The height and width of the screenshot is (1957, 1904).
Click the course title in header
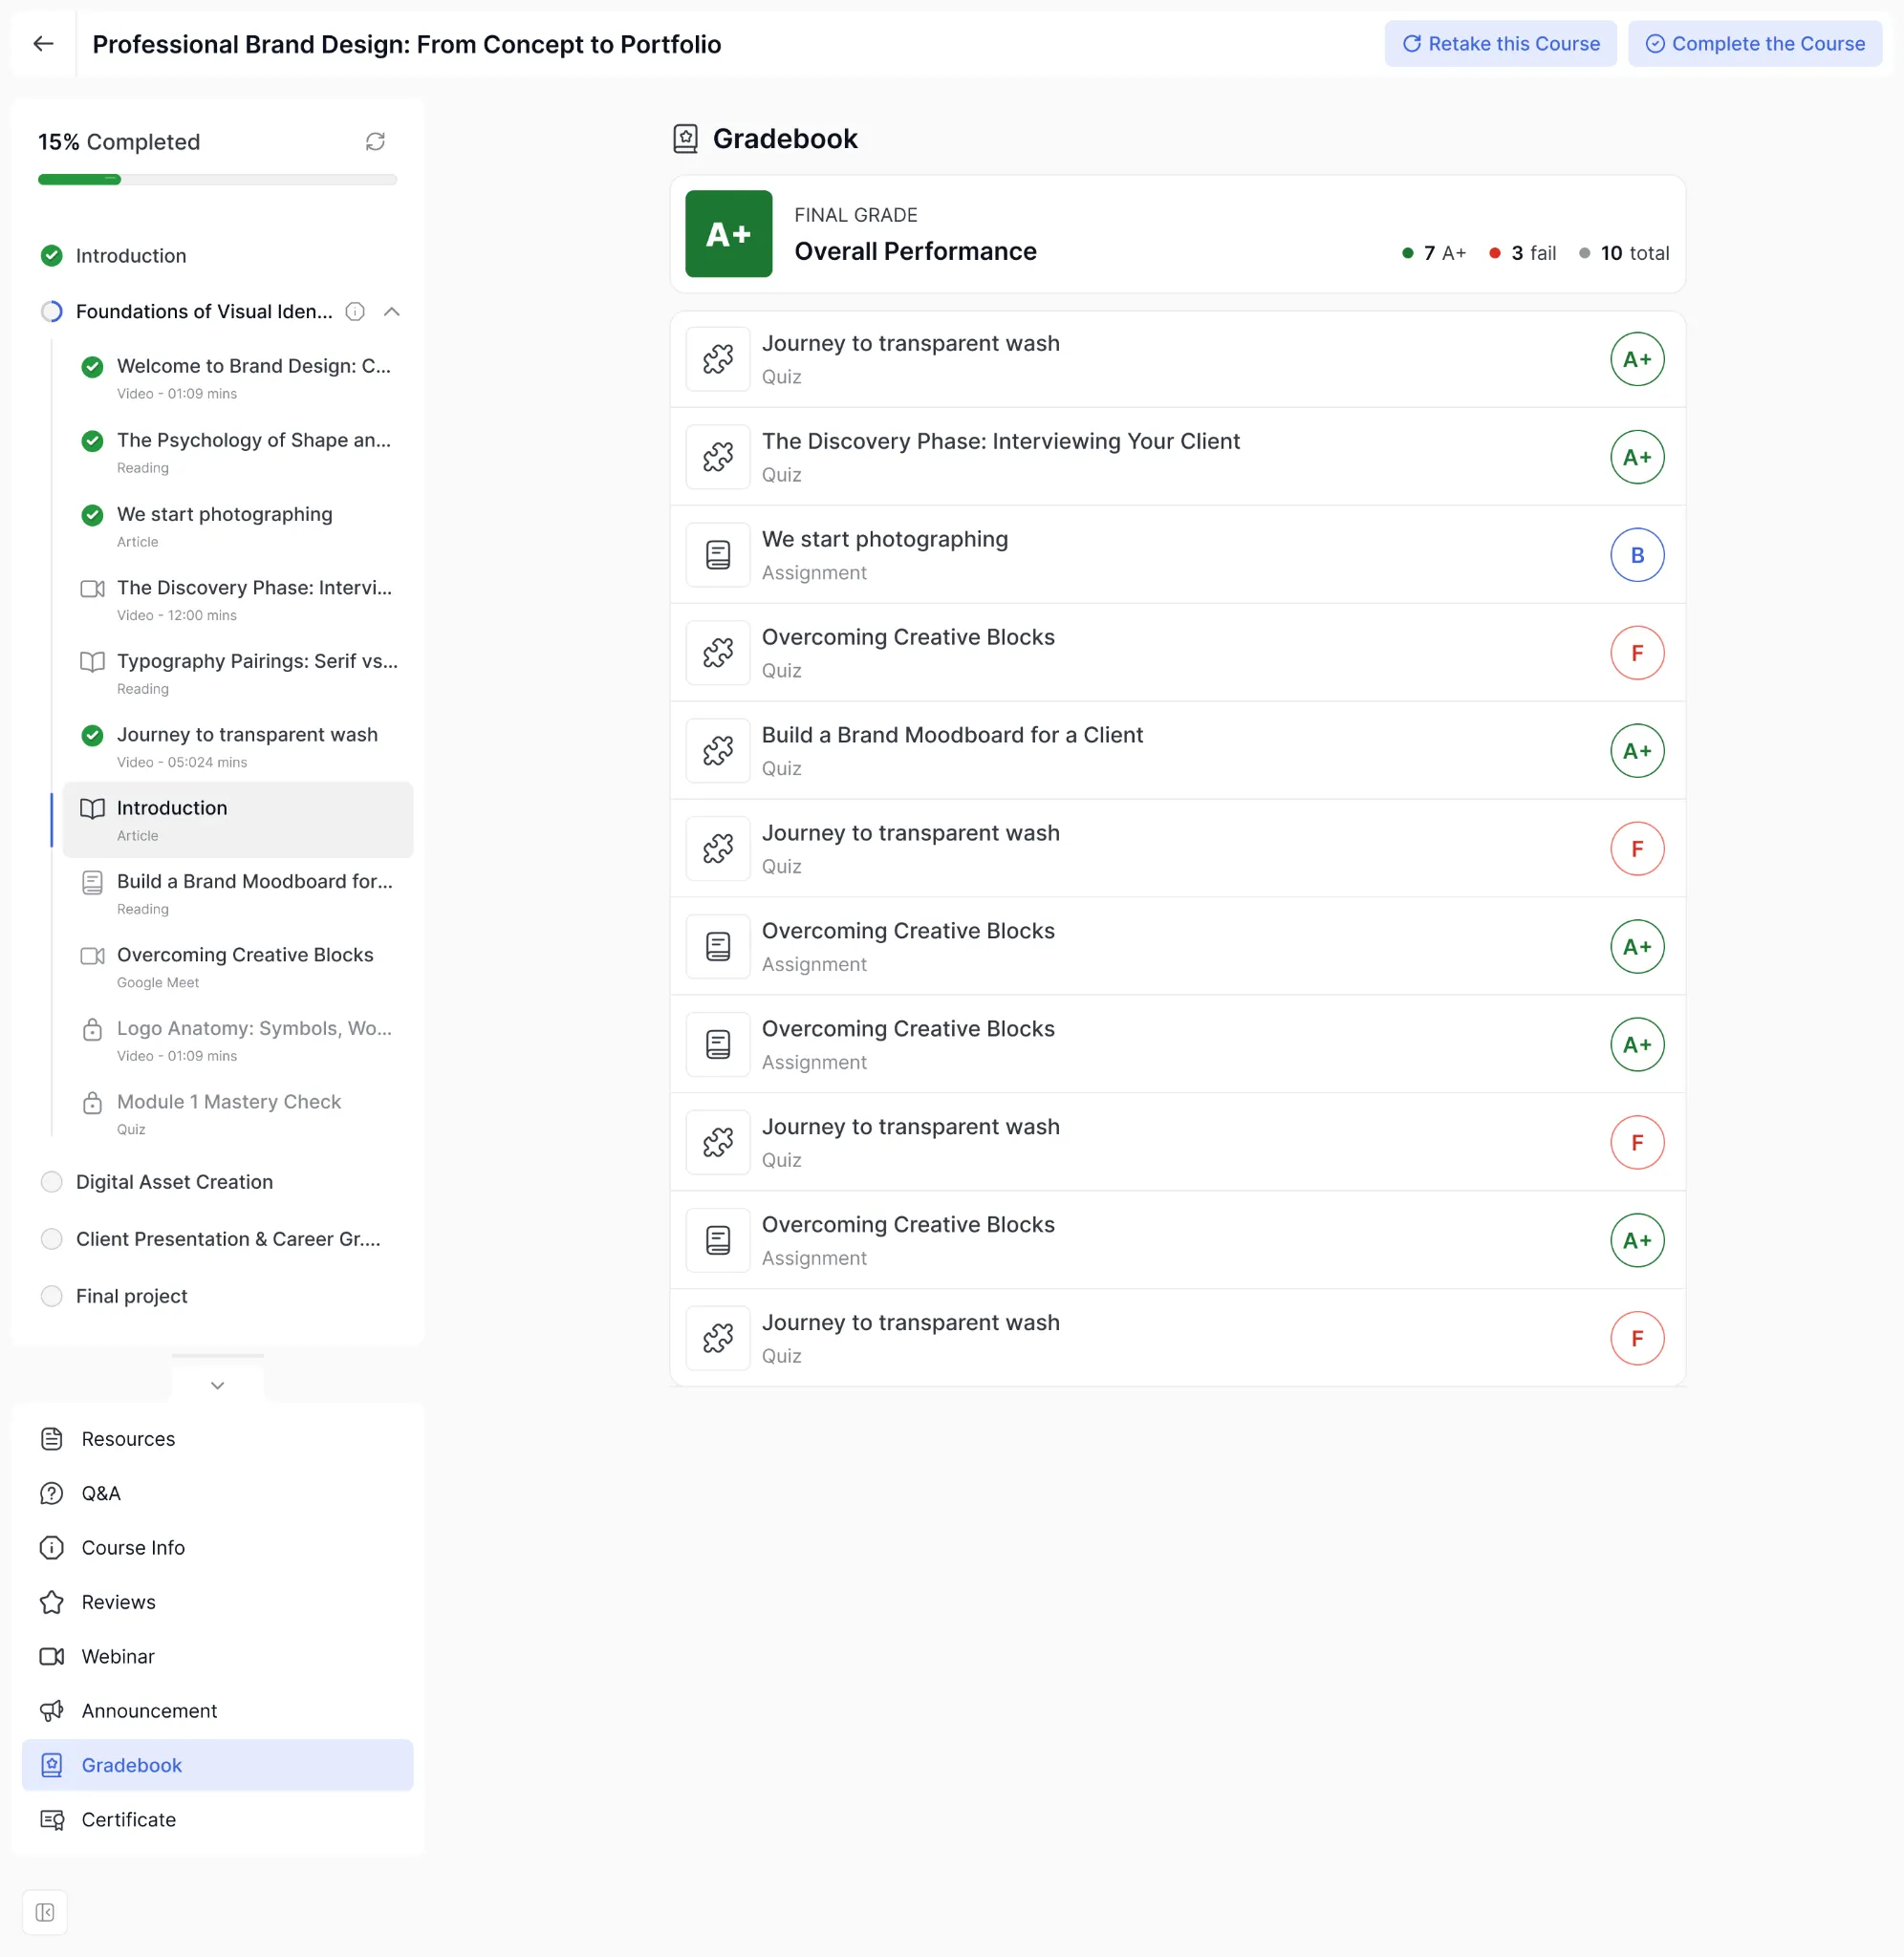coord(407,44)
